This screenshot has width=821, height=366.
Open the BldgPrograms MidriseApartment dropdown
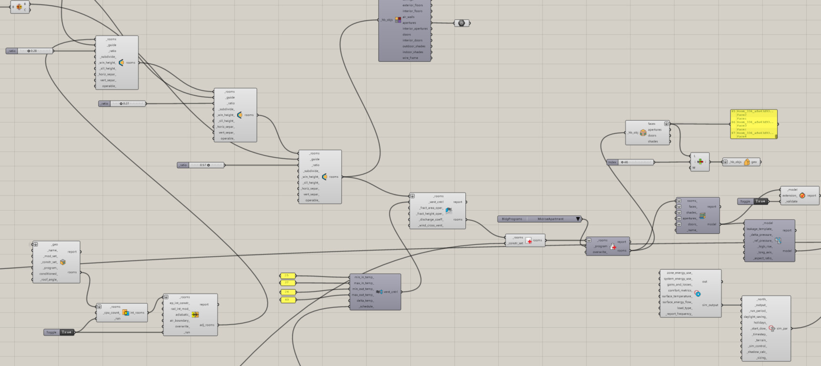coord(578,219)
